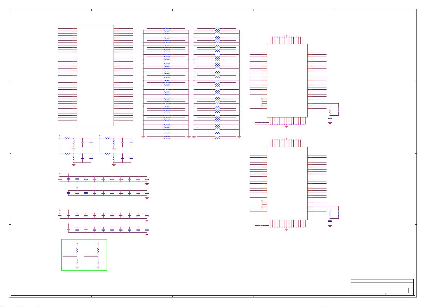Select top resistor in left green box divider

pyautogui.click(x=77, y=250)
